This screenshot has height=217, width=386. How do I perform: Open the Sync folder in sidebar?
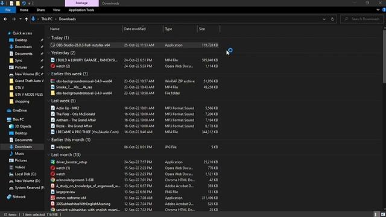[x=18, y=60]
